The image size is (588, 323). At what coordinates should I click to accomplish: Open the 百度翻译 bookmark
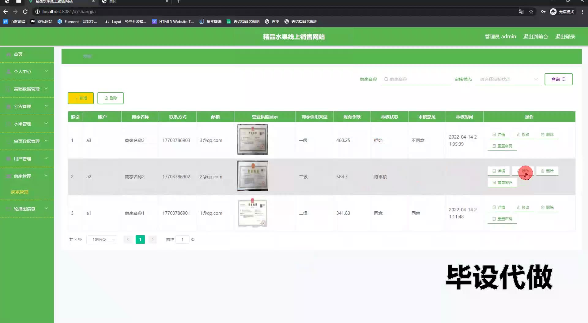click(x=14, y=21)
